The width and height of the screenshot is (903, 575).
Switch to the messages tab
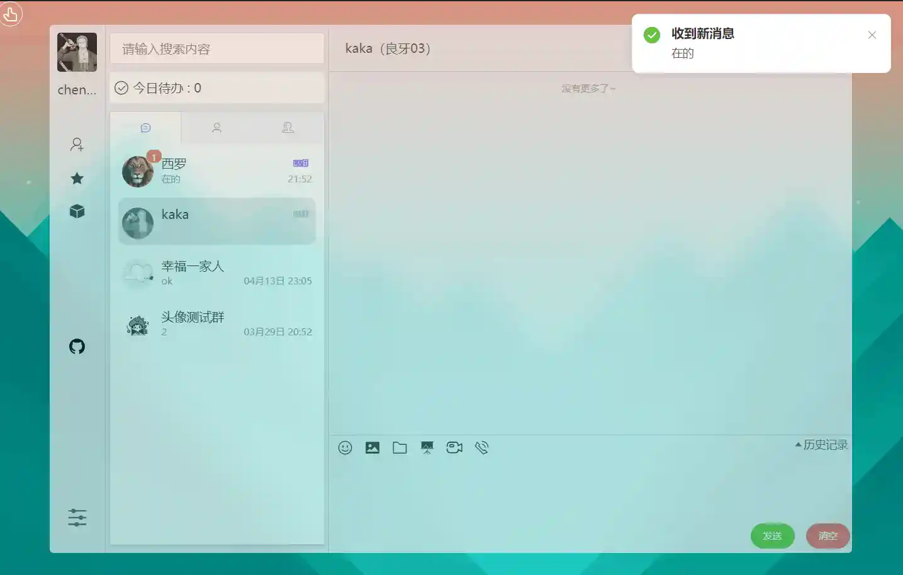click(x=145, y=128)
